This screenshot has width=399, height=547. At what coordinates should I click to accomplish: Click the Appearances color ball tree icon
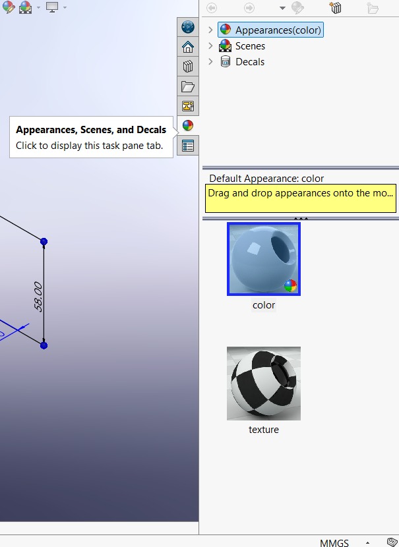click(x=226, y=30)
